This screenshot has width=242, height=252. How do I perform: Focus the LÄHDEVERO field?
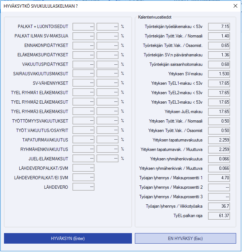83,187
